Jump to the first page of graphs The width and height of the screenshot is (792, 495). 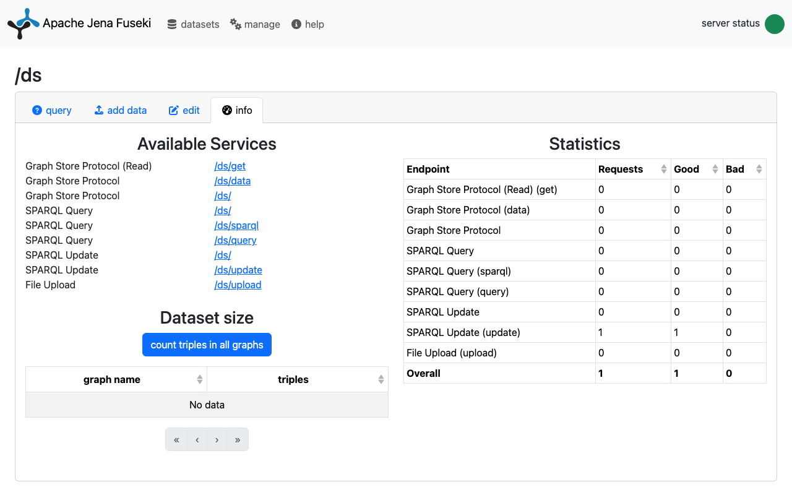176,439
